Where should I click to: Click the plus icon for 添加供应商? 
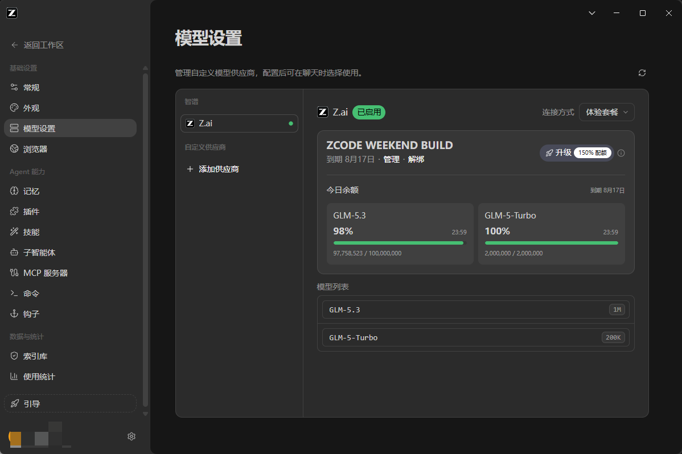tap(190, 169)
